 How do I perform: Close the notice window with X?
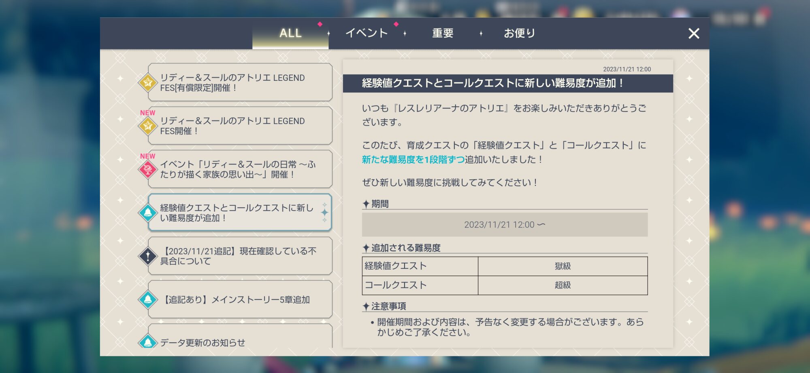pyautogui.click(x=694, y=34)
